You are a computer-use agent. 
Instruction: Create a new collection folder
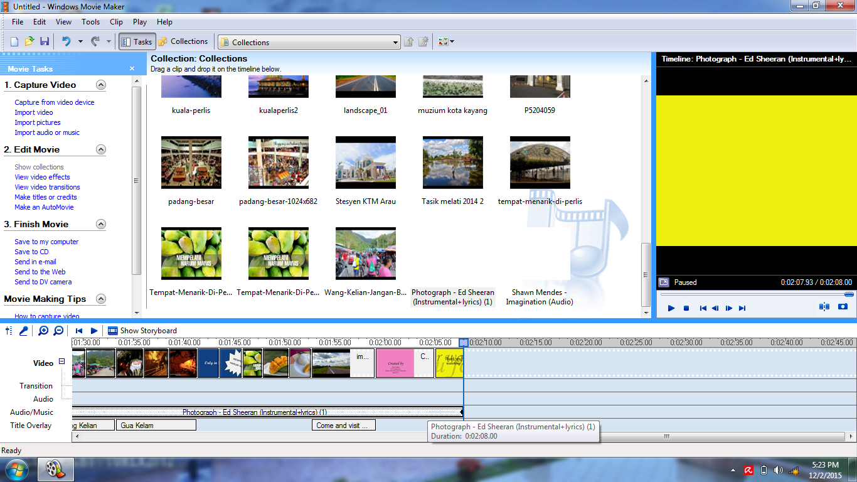coord(423,42)
